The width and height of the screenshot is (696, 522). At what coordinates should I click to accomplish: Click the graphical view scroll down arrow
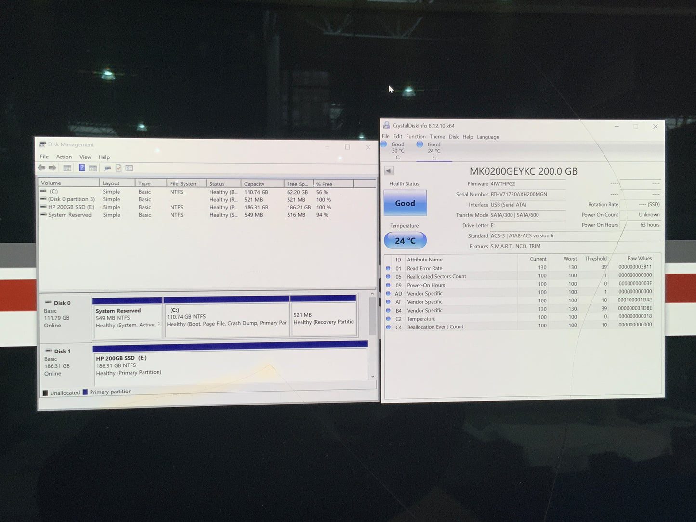(x=372, y=377)
